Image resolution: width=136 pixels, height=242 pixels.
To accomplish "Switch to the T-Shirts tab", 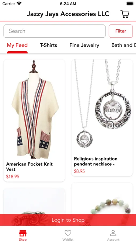I will tap(49, 45).
